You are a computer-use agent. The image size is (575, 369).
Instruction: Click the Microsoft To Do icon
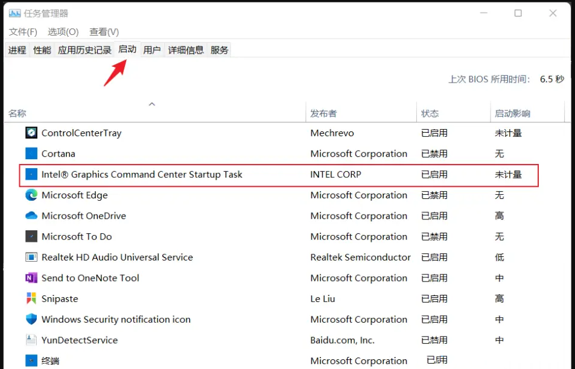pyautogui.click(x=31, y=236)
